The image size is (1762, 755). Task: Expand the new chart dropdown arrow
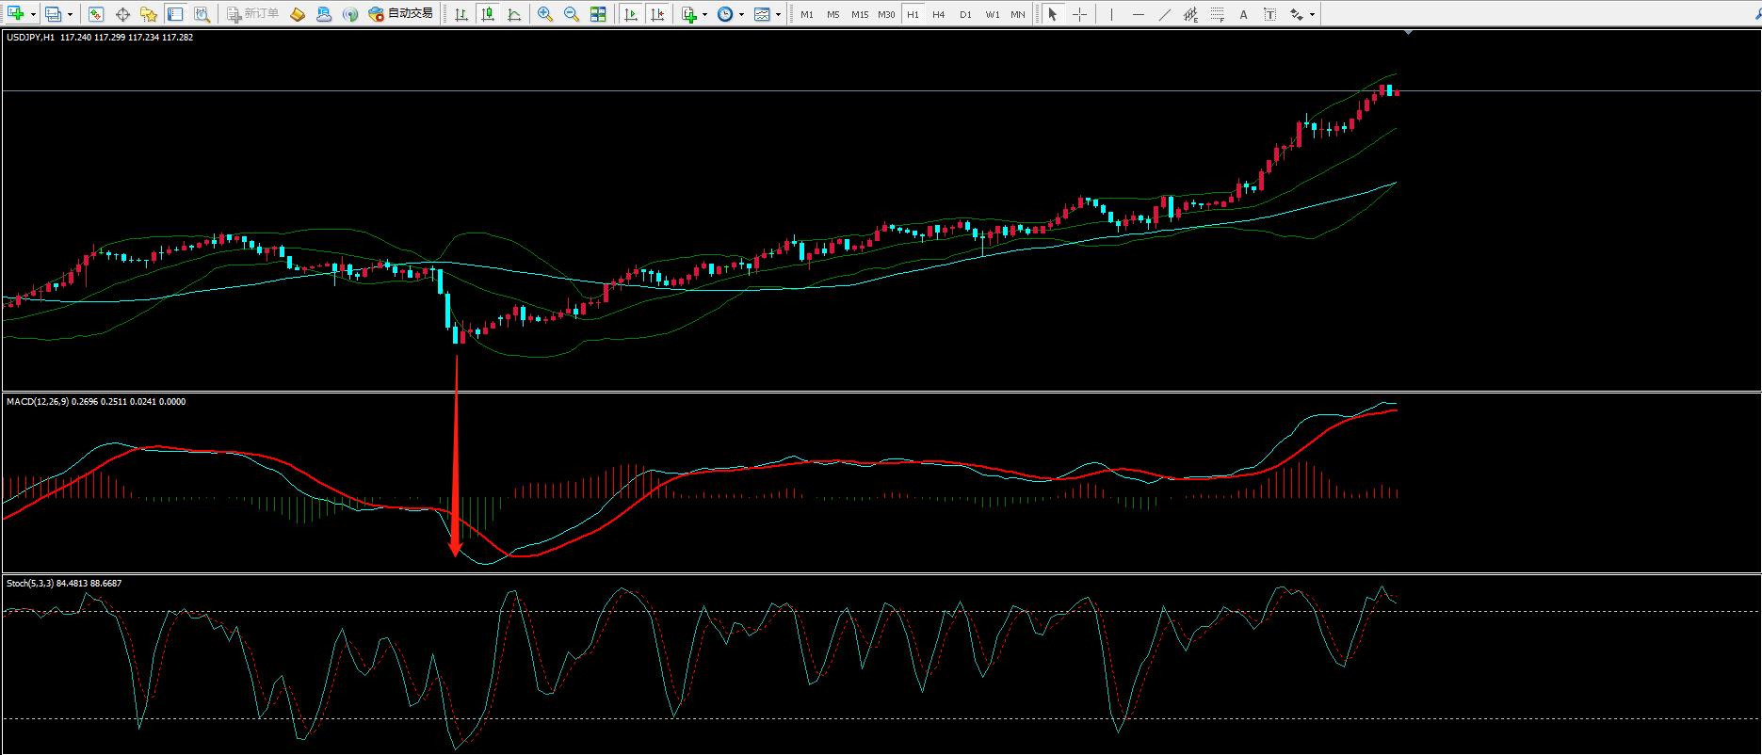point(33,14)
